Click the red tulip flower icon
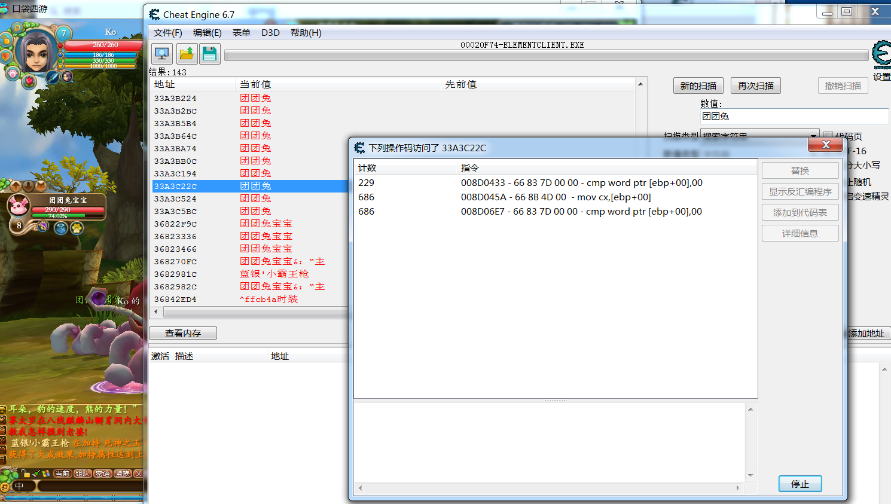The height and width of the screenshot is (504, 891). pos(29,81)
